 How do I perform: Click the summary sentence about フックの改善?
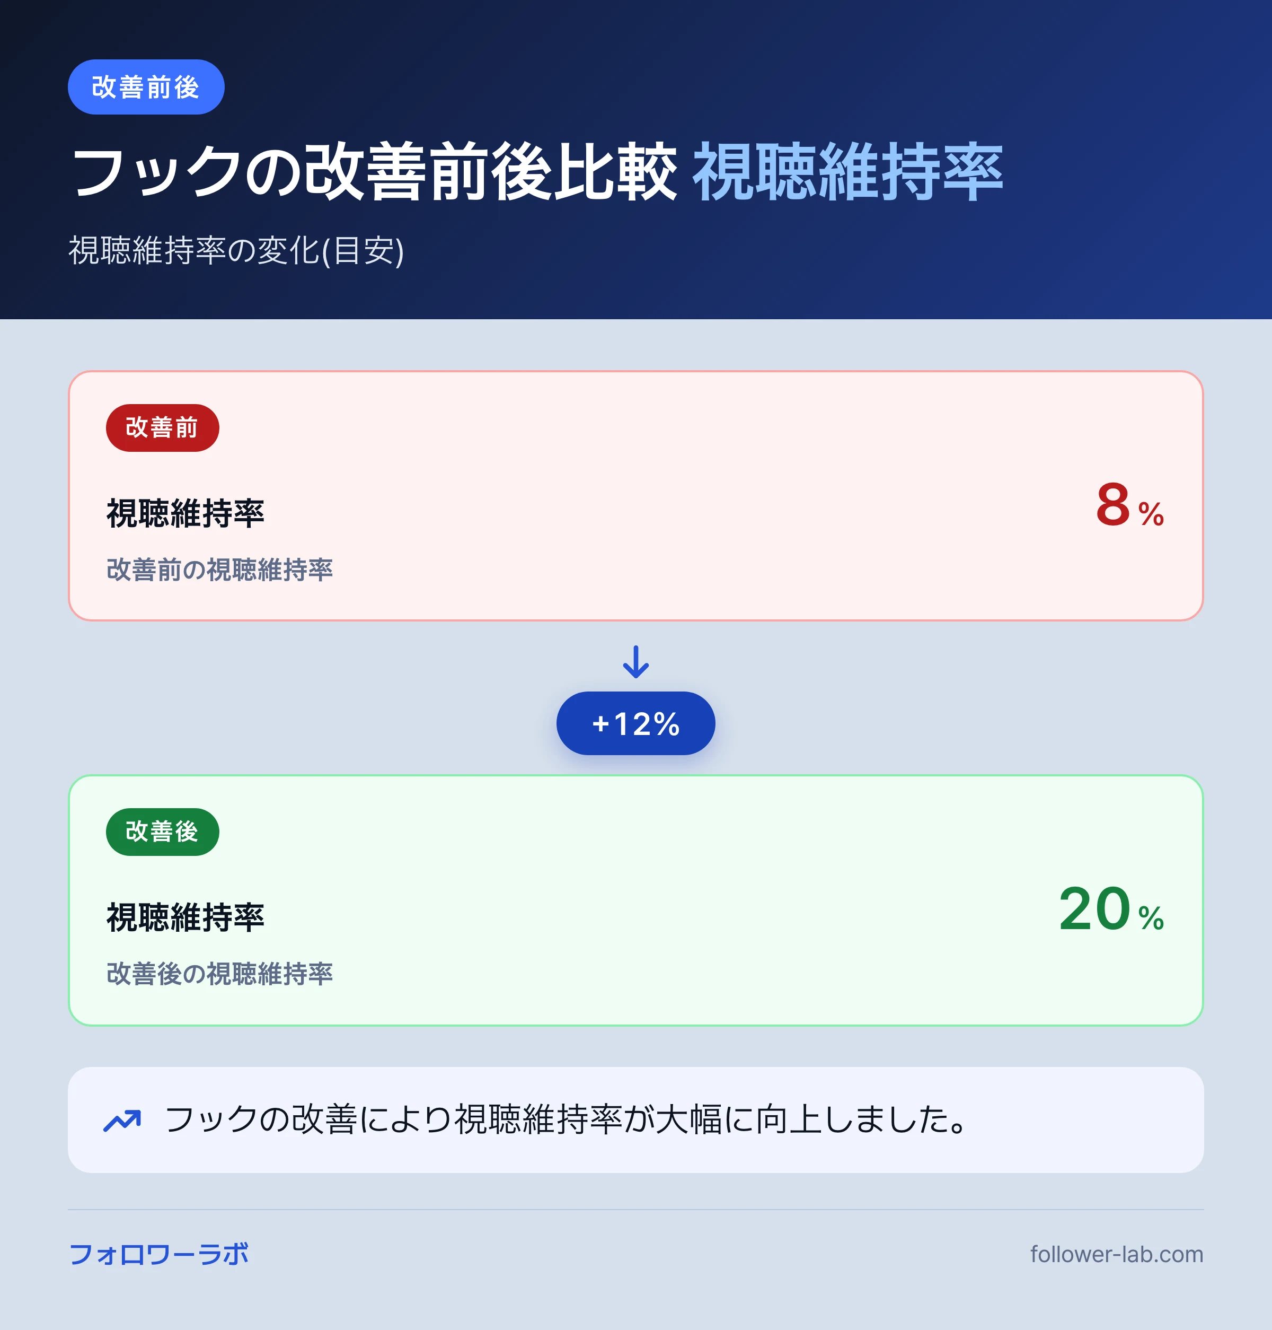pyautogui.click(x=566, y=1119)
